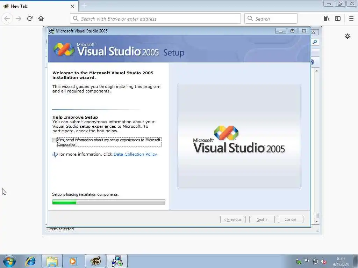
Task: Click the Previous button in Setup
Action: click(x=233, y=219)
